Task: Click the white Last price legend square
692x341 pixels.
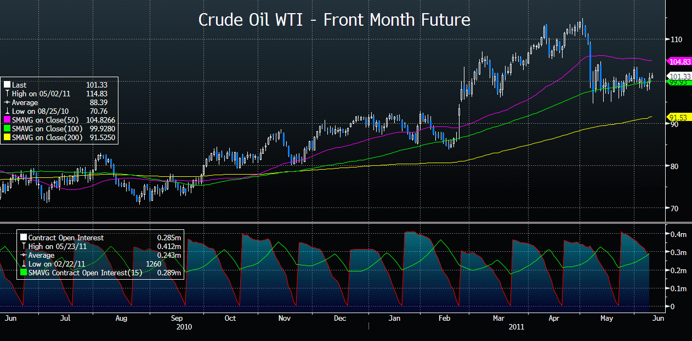Action: click(x=7, y=85)
